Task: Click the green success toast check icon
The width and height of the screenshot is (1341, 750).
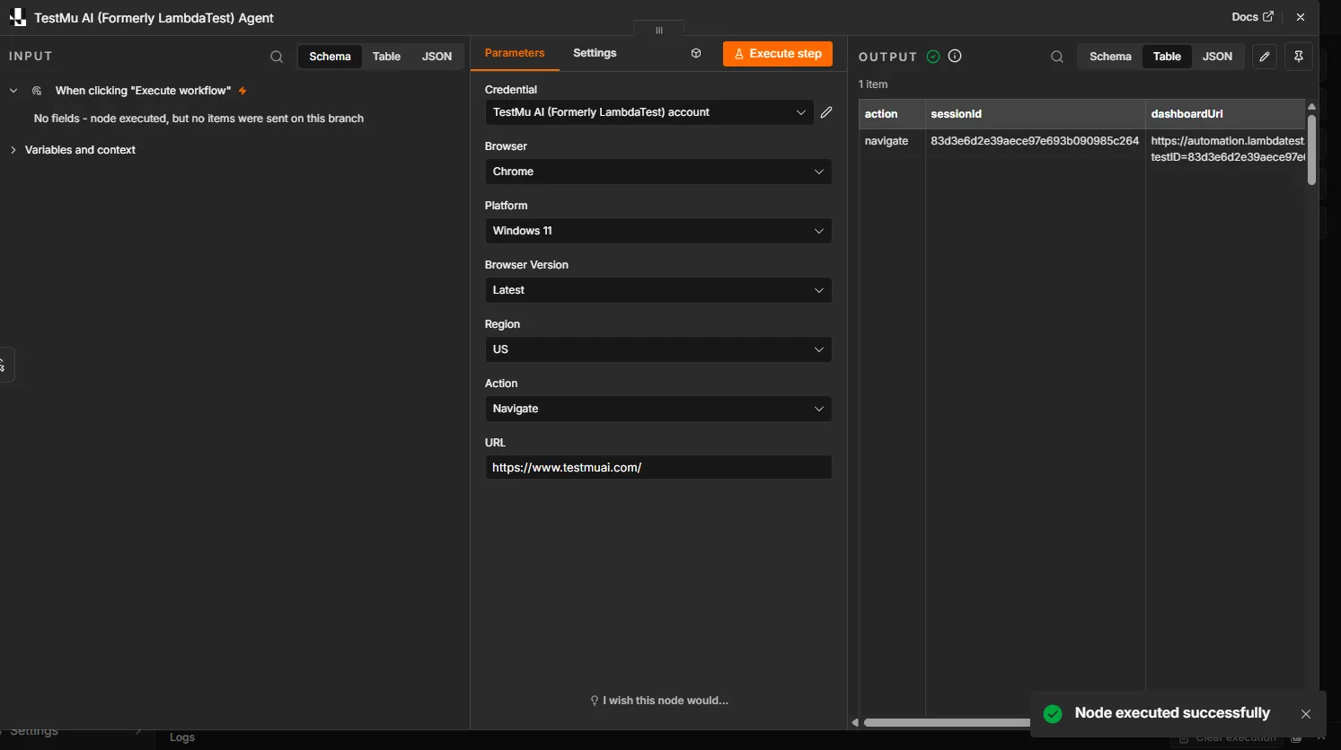Action: tap(1053, 713)
